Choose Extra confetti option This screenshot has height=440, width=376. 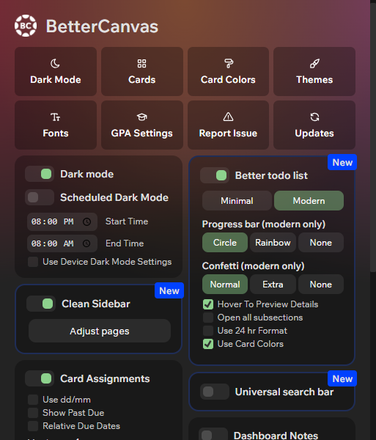(273, 285)
